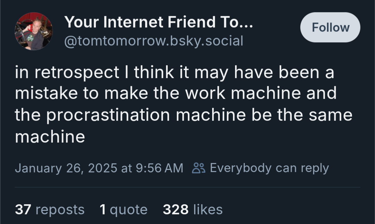Click the word "reposts" in stats row

60,209
